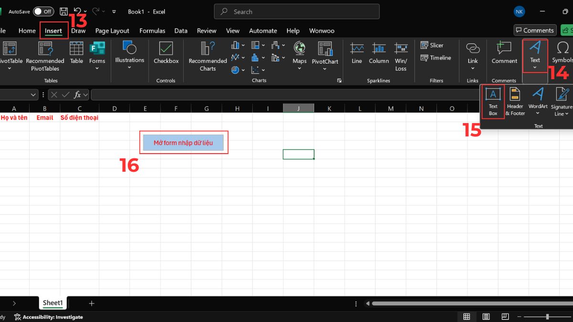Open the Automate menu

263,31
